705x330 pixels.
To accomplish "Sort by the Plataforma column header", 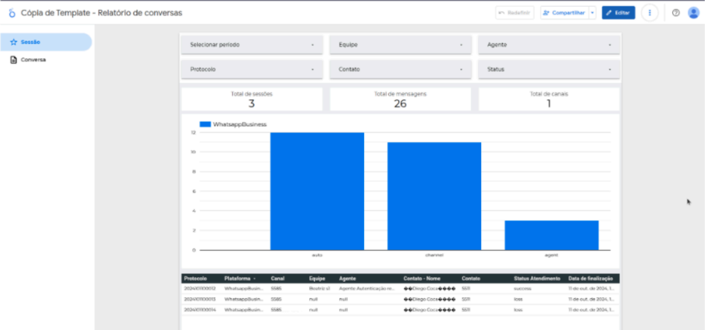I will 237,279.
